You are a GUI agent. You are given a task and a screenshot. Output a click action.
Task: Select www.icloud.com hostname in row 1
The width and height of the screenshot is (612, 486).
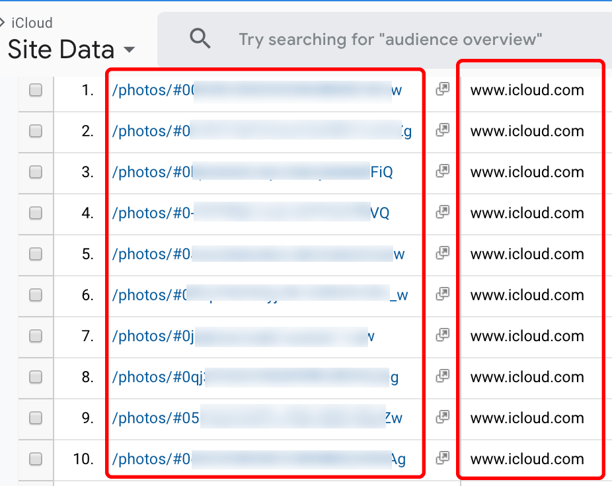click(527, 90)
